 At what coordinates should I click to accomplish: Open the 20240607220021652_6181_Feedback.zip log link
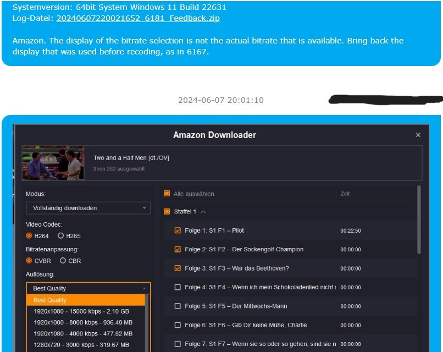(x=138, y=18)
